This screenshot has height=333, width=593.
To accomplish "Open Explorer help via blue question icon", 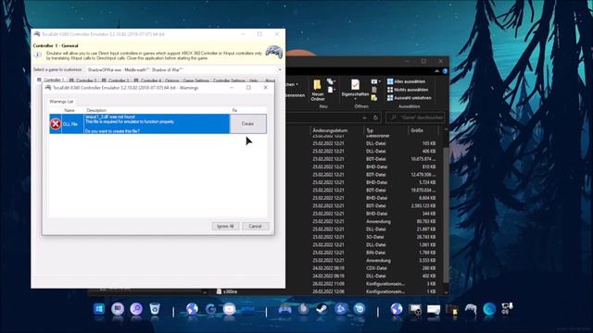I will (x=445, y=71).
